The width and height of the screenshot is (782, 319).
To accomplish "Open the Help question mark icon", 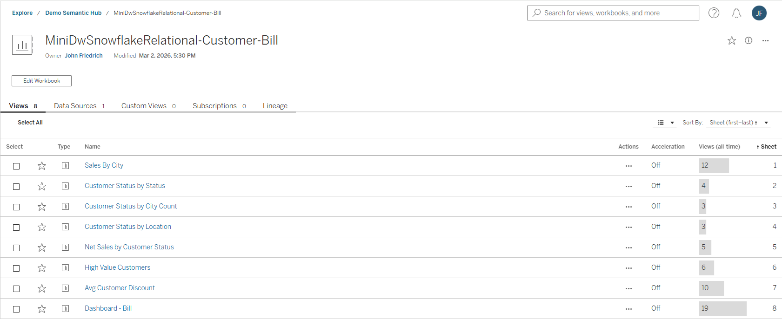I will tap(714, 13).
